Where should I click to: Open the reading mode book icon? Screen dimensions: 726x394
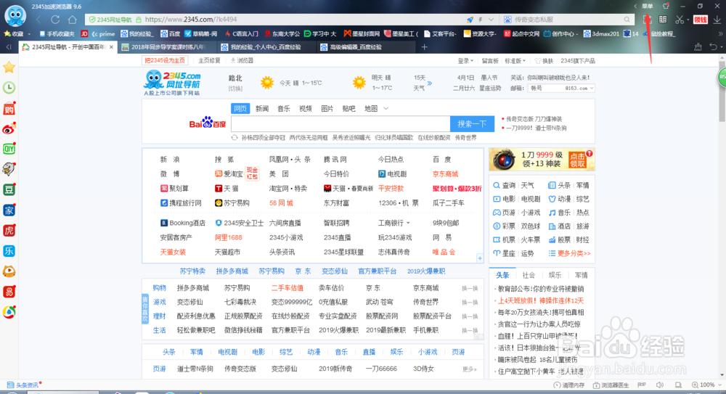(663, 20)
